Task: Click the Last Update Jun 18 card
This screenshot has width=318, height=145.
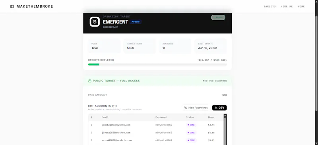Action: pyautogui.click(x=211, y=46)
